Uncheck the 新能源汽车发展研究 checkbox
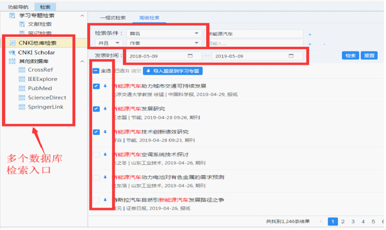 click(x=96, y=109)
